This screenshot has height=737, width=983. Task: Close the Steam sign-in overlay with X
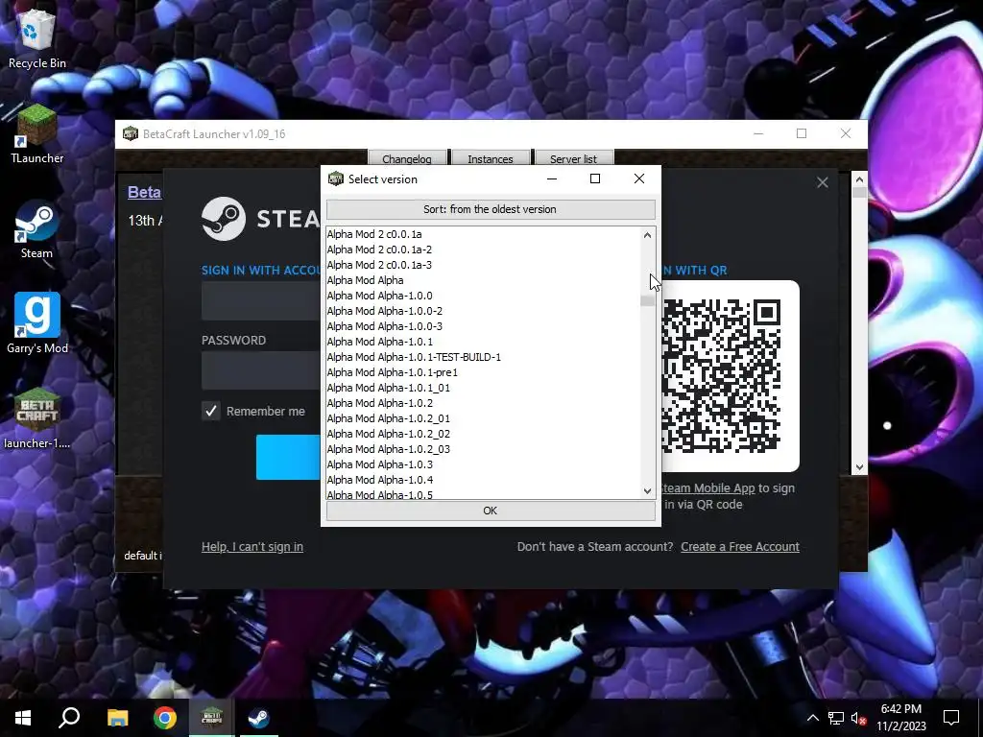pyautogui.click(x=823, y=182)
